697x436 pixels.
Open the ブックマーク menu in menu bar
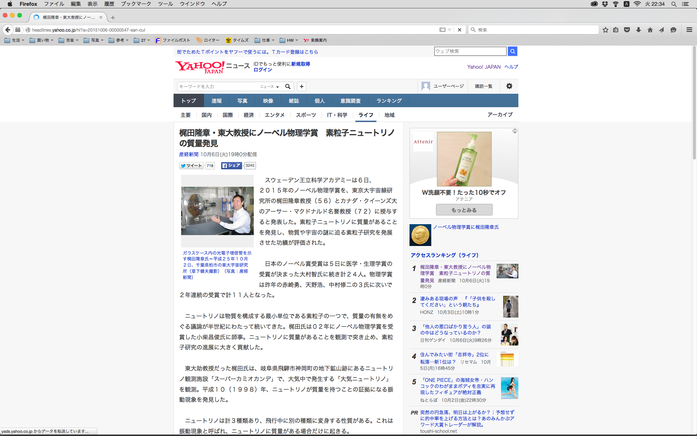(136, 4)
